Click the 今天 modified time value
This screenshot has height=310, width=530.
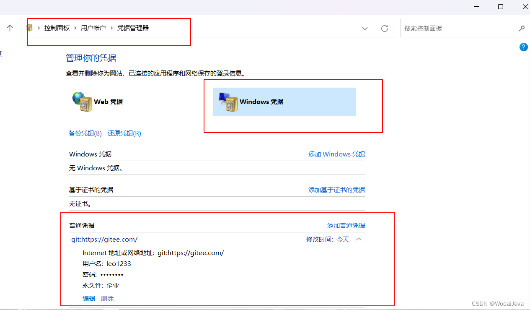[343, 240]
